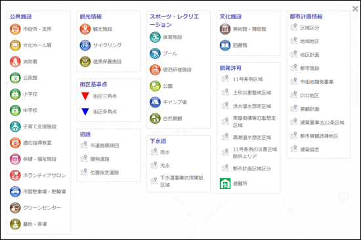Pick the 中学校 junior high icon
This screenshot has width=361, height=240.
pos(15,110)
